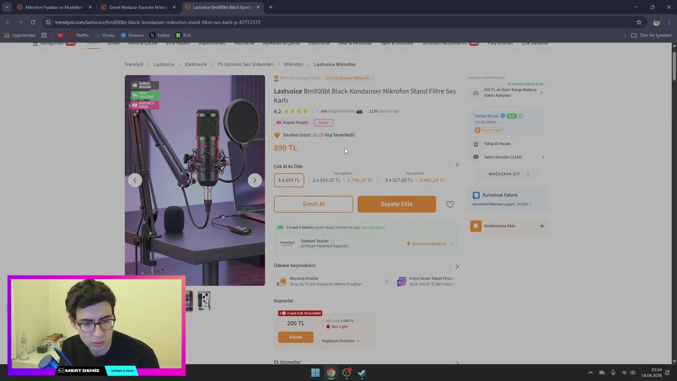
Task: Open Windows Start menu
Action: coord(315,373)
